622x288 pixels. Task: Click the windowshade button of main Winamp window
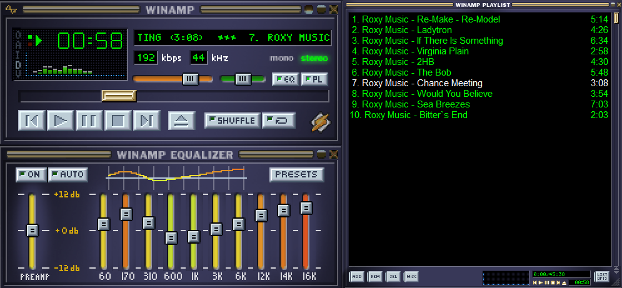pos(321,9)
